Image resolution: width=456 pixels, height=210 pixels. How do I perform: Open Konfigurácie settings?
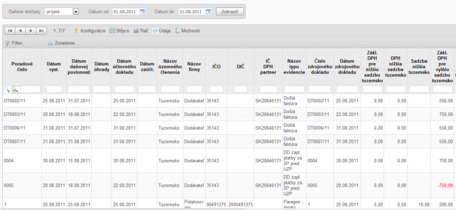click(89, 31)
